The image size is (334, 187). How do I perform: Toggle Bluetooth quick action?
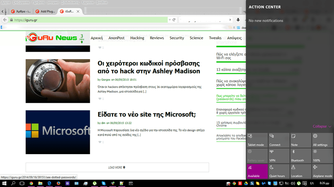tap(301, 156)
